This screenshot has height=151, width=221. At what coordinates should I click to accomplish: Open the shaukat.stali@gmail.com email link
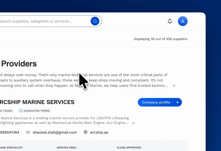tap(55, 132)
